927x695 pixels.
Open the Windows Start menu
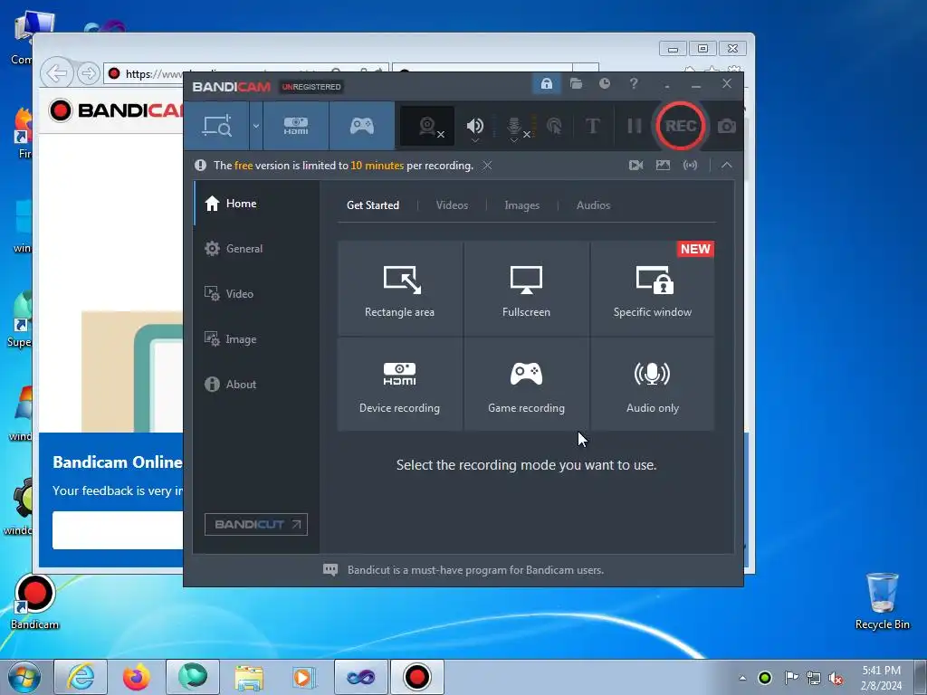point(24,677)
